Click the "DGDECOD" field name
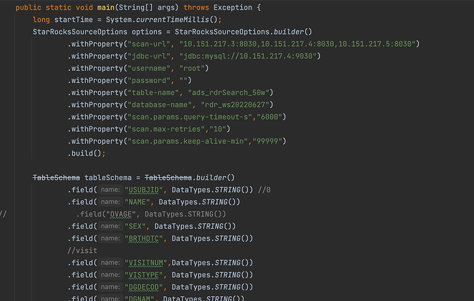This screenshot has width=474, height=301. pos(144,287)
